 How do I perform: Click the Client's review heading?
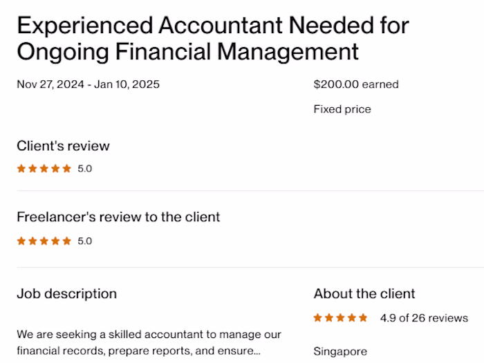(x=63, y=146)
